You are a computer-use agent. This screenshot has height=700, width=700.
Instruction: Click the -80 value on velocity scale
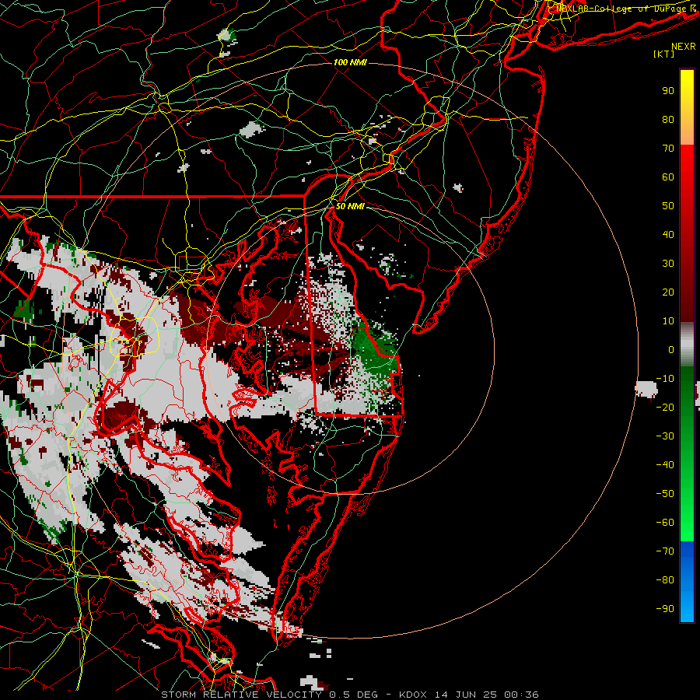click(665, 580)
